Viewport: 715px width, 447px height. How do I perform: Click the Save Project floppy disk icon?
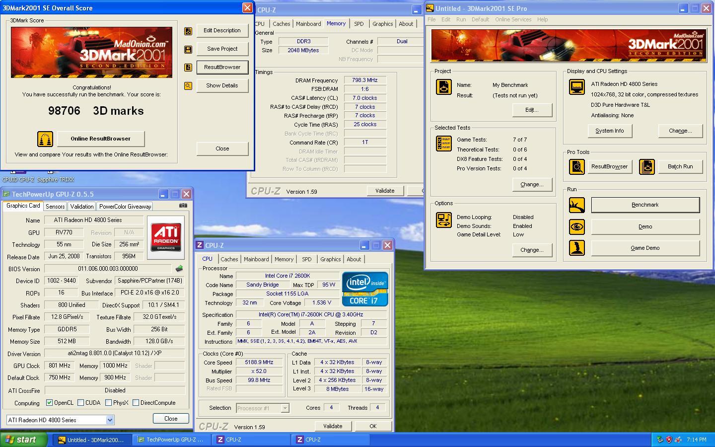click(188, 49)
